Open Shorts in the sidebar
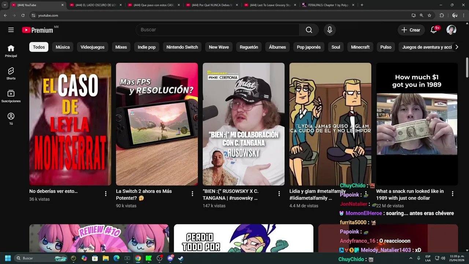This screenshot has width=469, height=264. (x=11, y=74)
